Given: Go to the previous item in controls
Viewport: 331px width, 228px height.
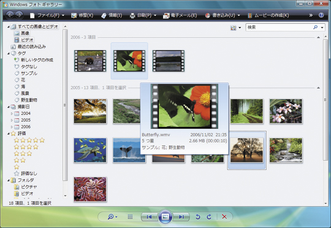Looking at the screenshot, I should (149, 217).
